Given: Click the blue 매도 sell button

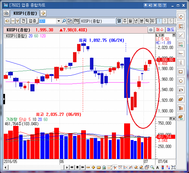Looking at the screenshot, I should 171,30.
